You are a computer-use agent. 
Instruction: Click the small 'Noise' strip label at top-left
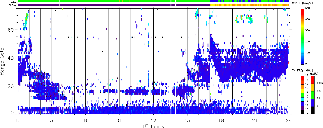coord(14,2)
